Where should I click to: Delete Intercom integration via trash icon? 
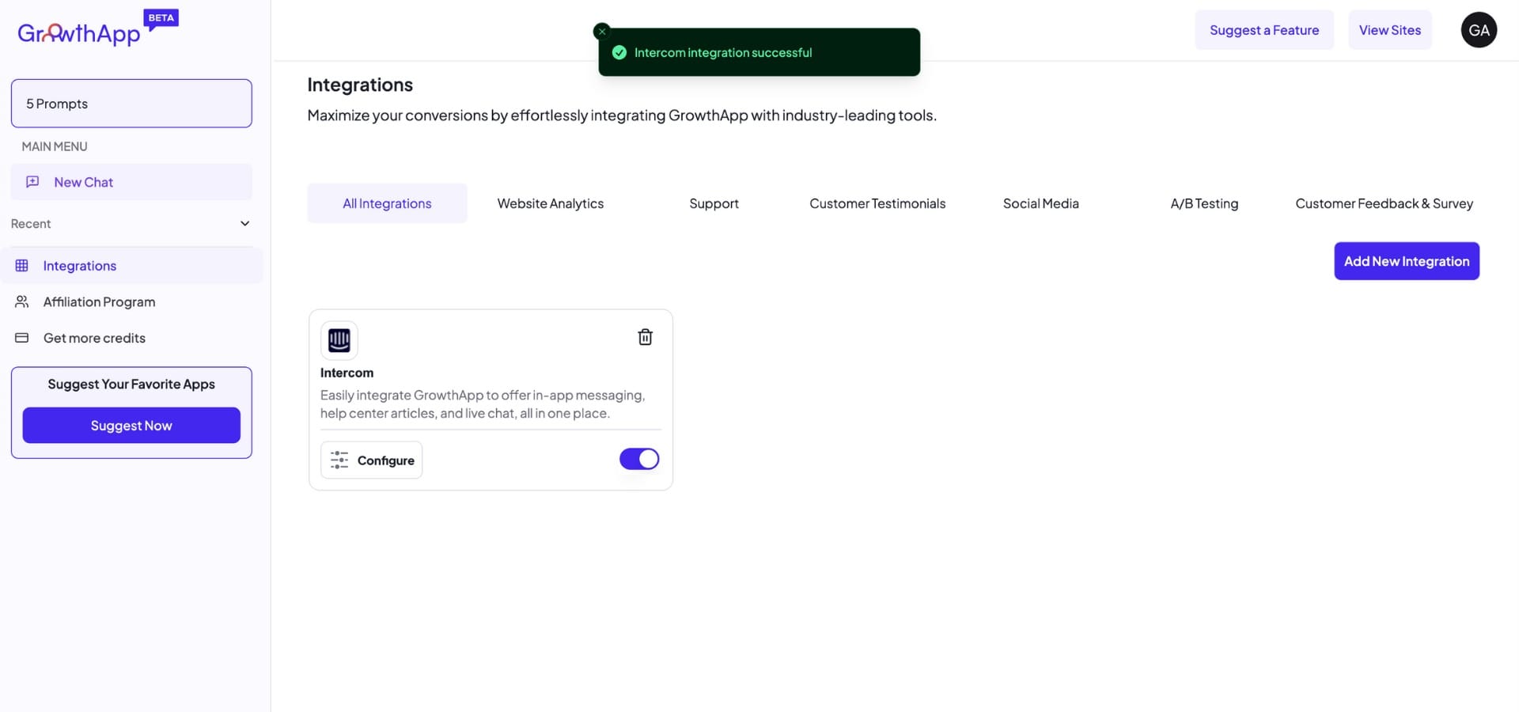pos(646,337)
